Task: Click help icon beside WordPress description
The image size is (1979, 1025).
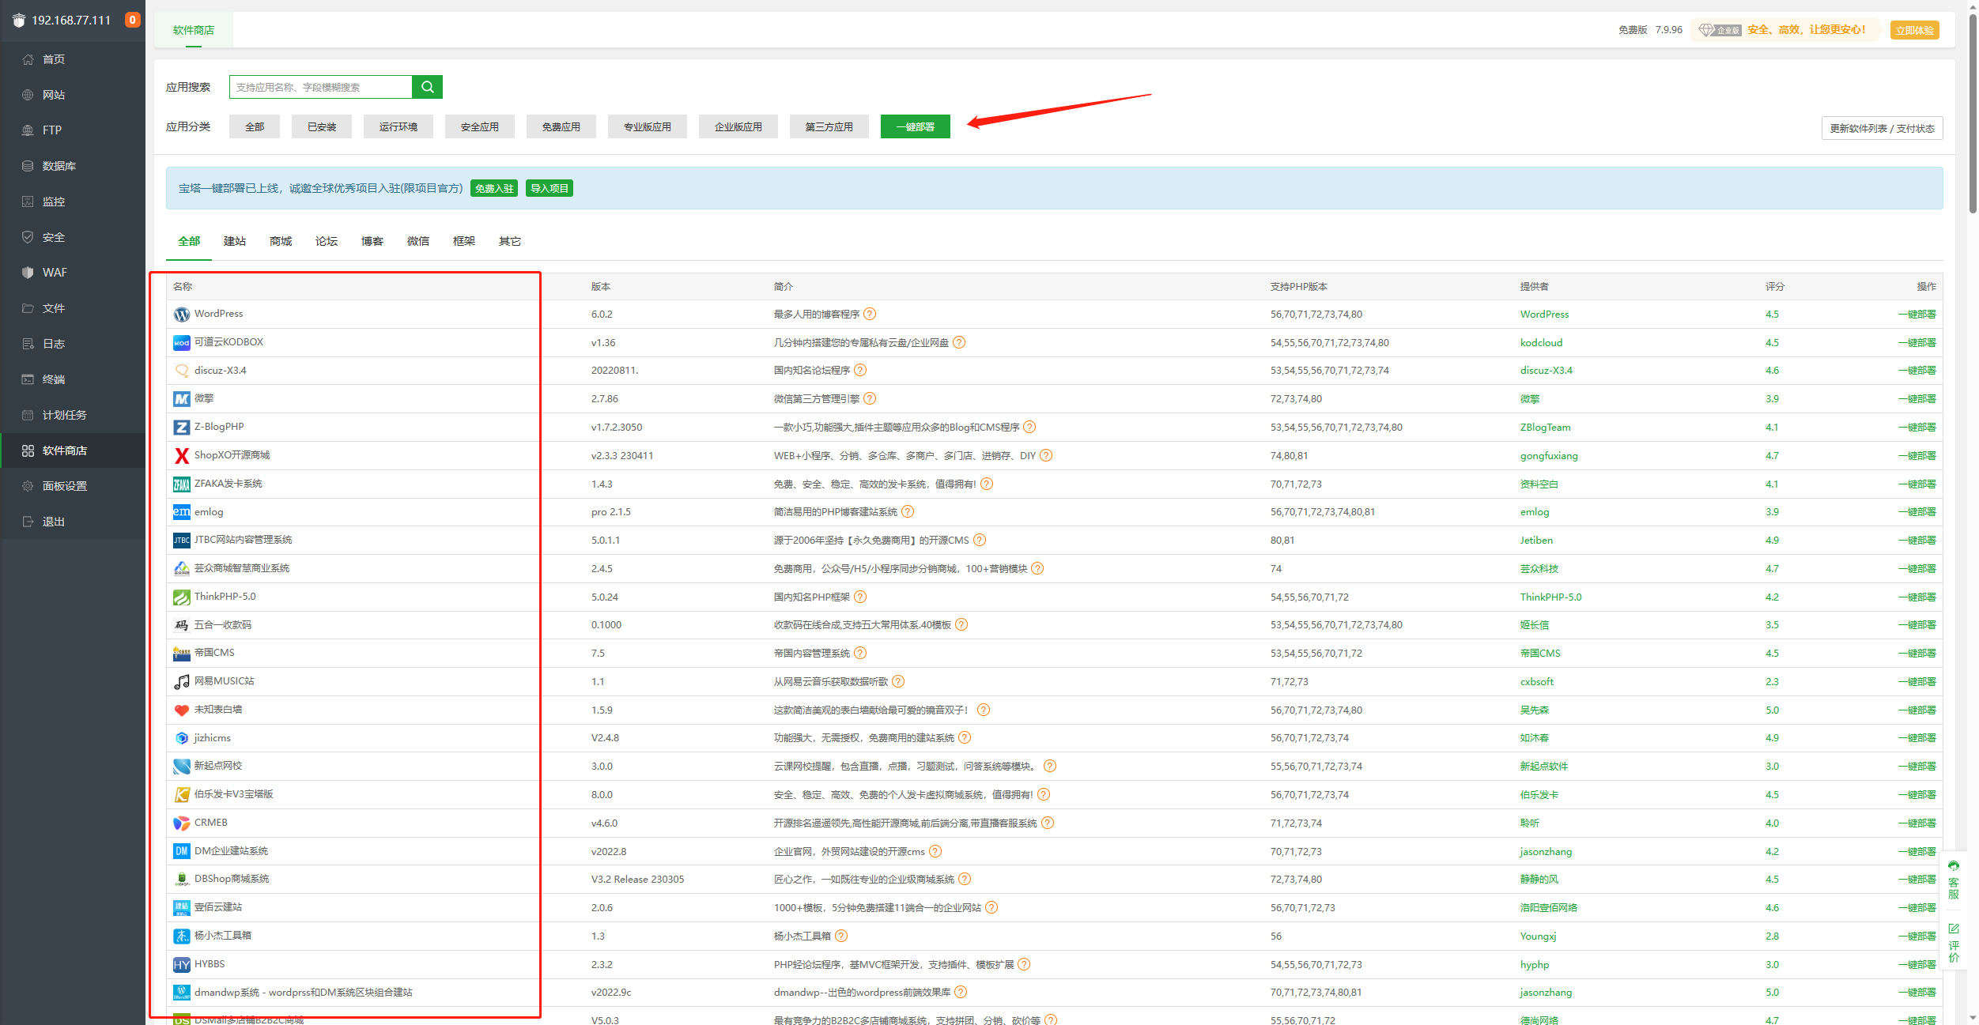Action: 870,315
